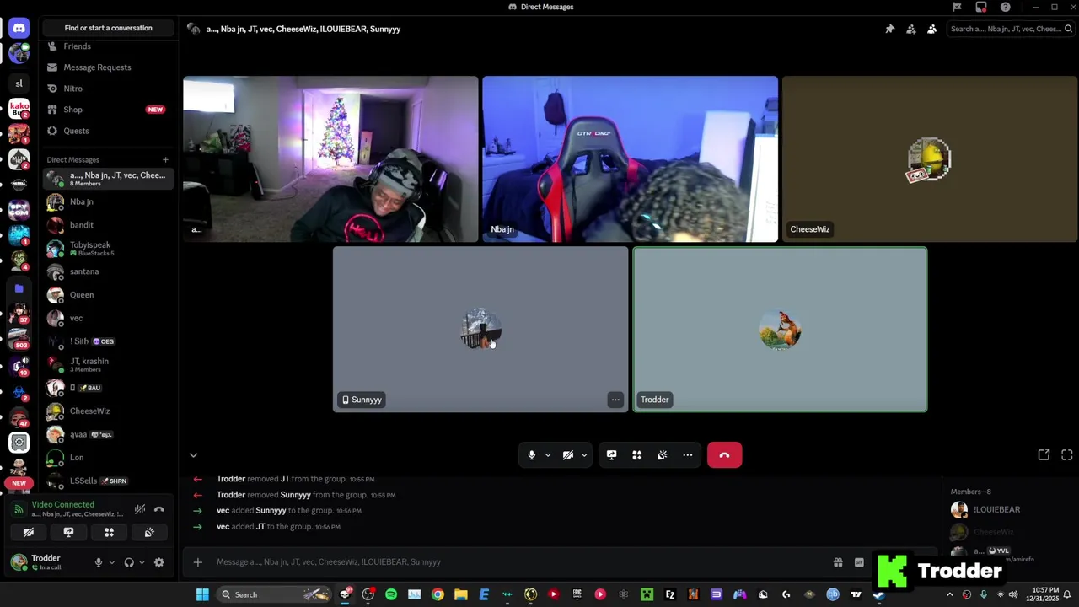Open Message Requests
Viewport: 1079px width, 607px height.
tap(109, 67)
